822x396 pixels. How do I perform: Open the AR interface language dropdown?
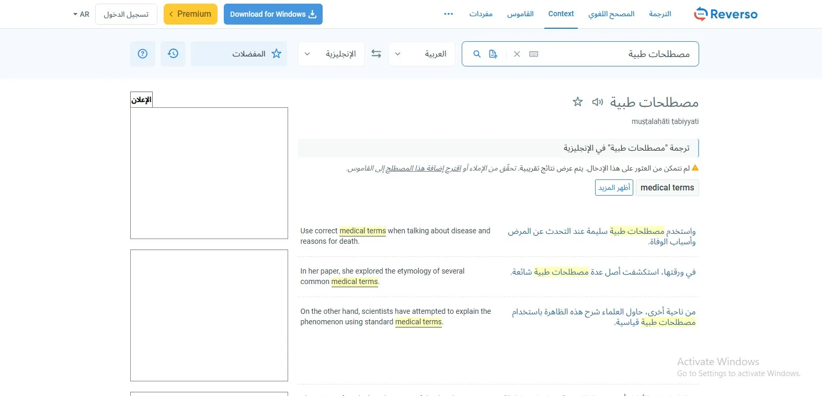click(x=81, y=14)
